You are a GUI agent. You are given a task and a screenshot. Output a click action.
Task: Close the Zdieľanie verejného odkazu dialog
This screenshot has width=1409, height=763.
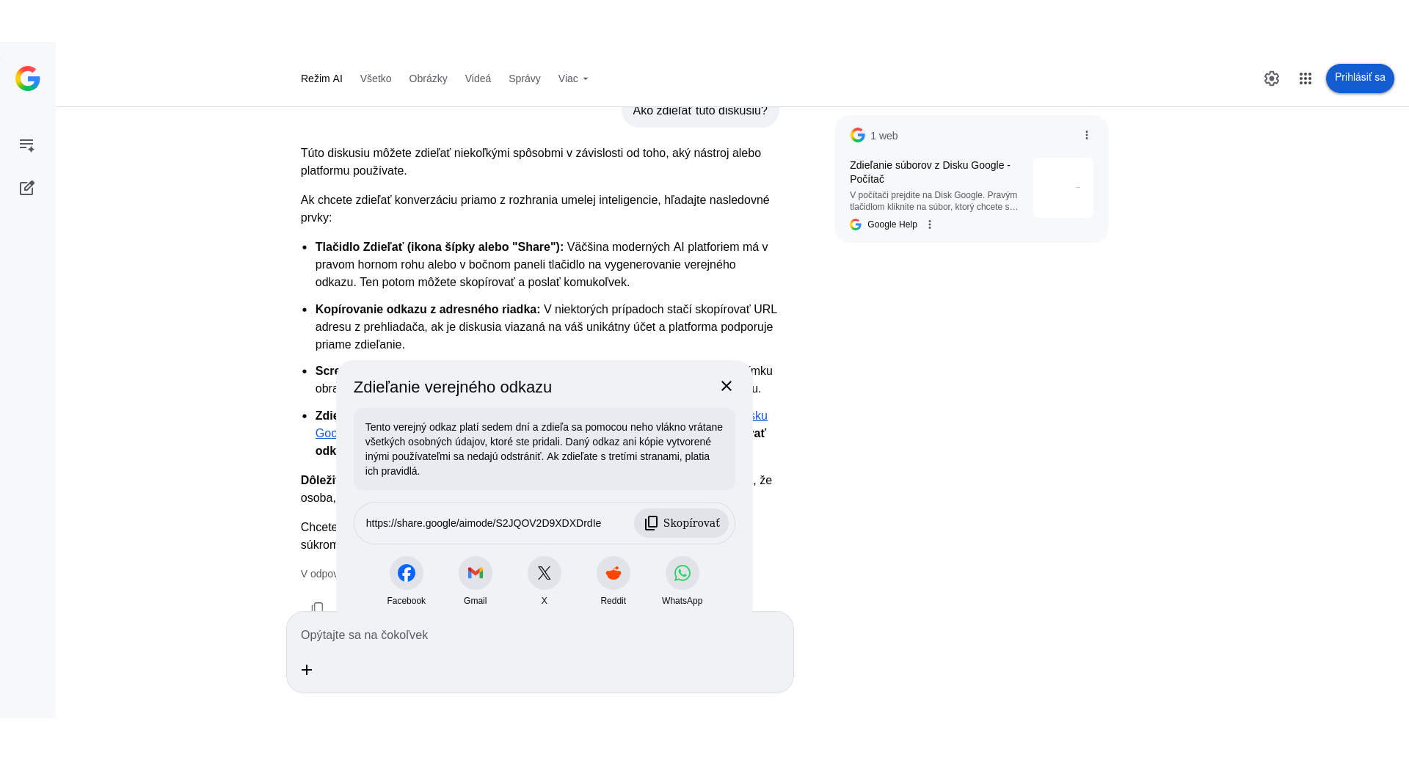(727, 386)
